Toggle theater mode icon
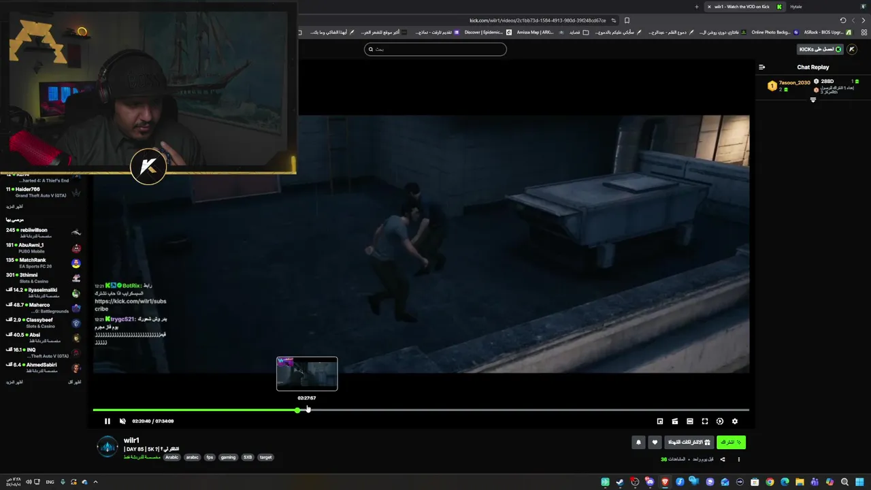 [x=690, y=421]
